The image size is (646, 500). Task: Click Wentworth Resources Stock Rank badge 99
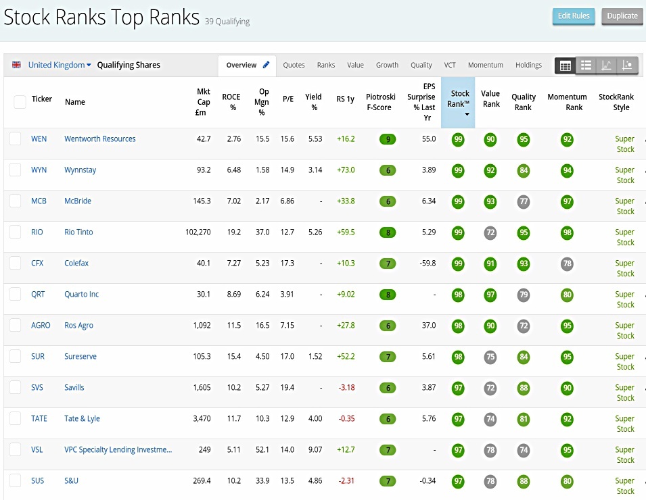(458, 139)
